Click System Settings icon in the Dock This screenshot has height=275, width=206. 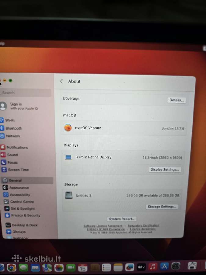(176, 266)
